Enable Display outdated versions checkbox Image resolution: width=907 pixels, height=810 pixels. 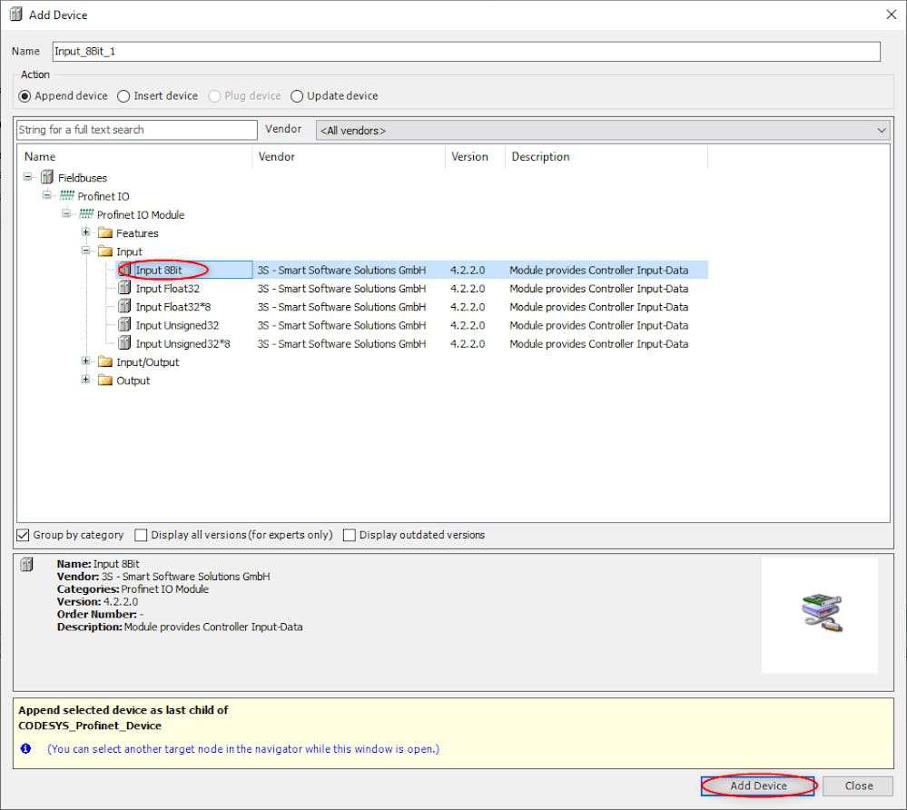[x=349, y=535]
